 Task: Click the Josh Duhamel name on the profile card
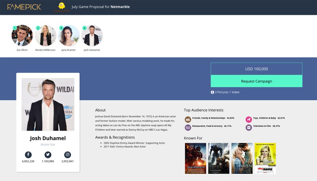tap(48, 138)
